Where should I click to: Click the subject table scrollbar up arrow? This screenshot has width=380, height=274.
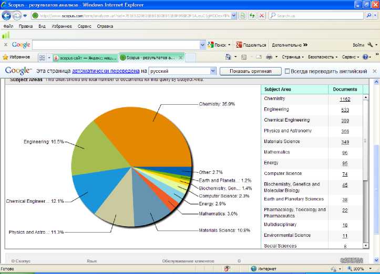[365, 97]
